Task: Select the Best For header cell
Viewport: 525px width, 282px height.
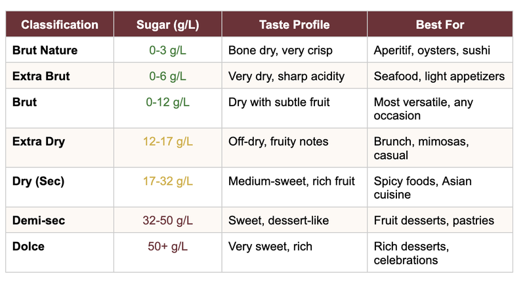Action: 440,25
